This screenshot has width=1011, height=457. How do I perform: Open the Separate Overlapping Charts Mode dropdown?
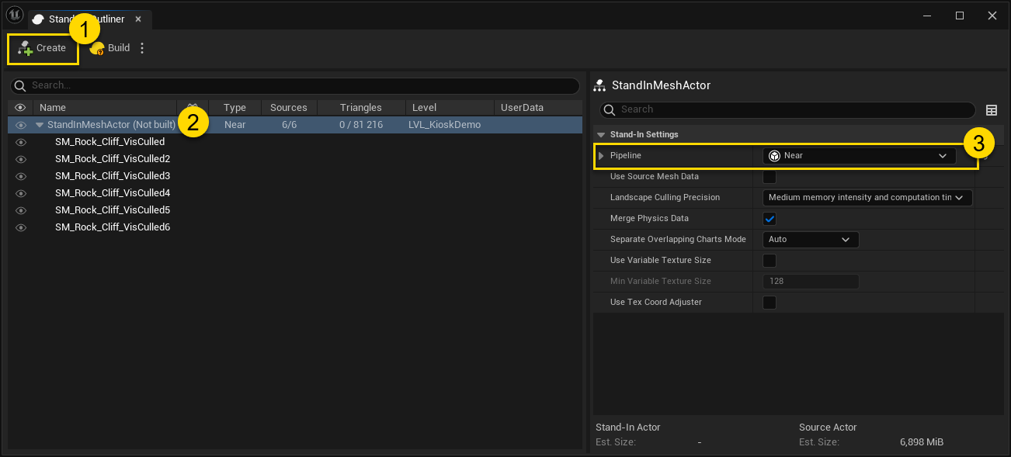(810, 239)
